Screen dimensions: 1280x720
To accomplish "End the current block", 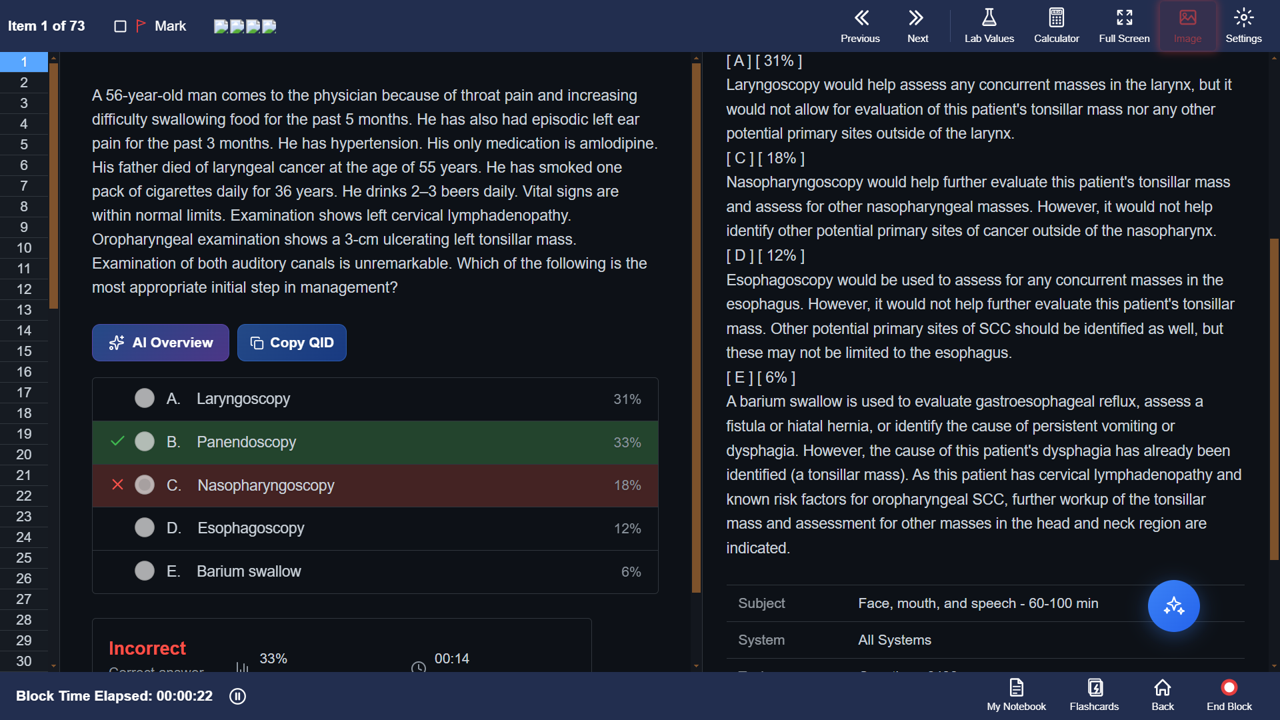I will 1229,695.
